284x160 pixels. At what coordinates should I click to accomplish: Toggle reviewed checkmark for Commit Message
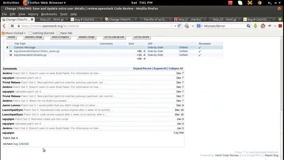pyautogui.click(x=200, y=48)
